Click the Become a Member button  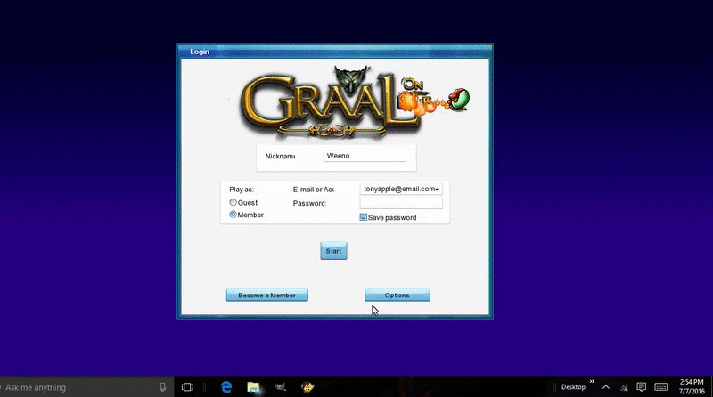pyautogui.click(x=266, y=296)
